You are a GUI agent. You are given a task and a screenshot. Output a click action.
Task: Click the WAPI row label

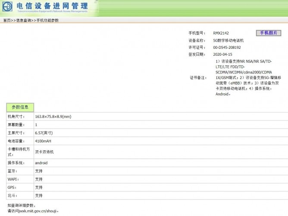tap(13, 179)
